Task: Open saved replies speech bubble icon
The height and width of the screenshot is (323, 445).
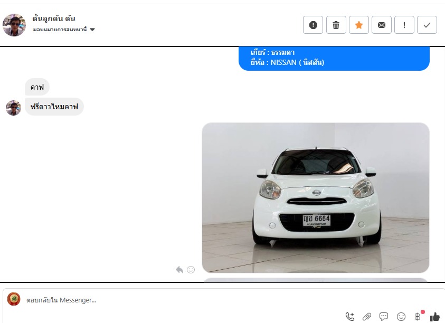Action: pos(384,317)
